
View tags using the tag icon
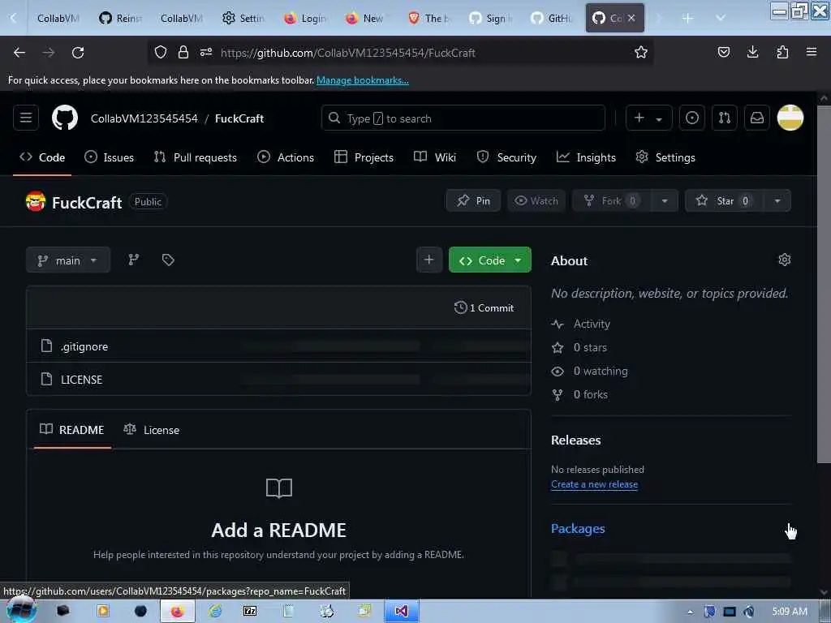point(168,260)
